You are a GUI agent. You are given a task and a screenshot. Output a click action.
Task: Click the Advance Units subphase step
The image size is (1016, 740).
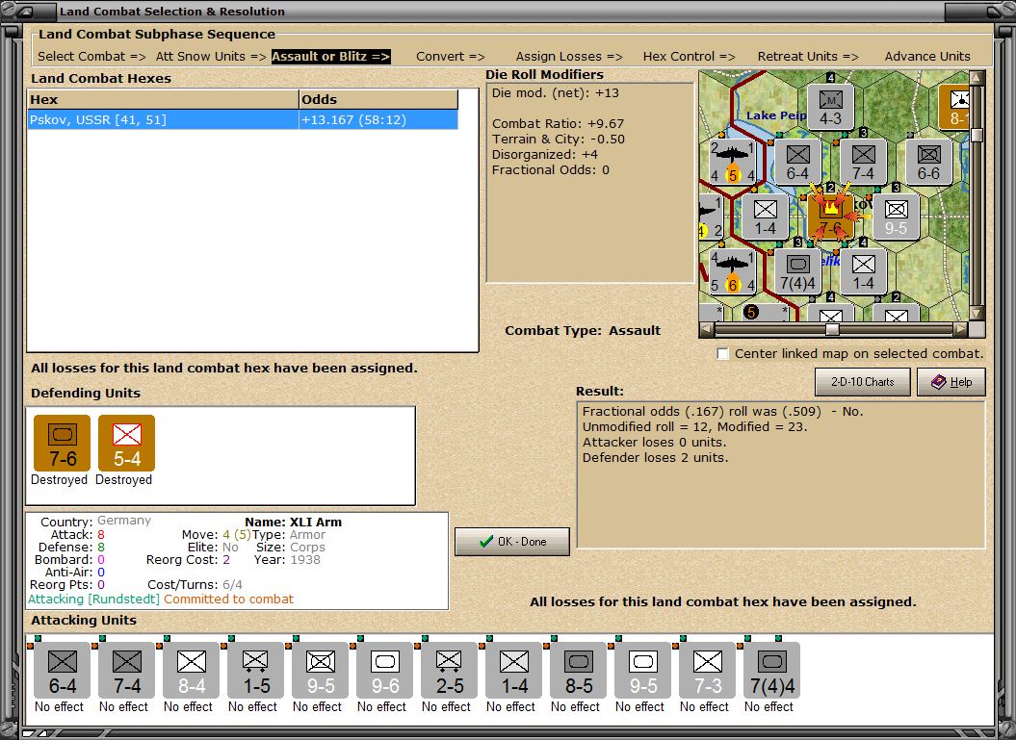[x=927, y=57]
